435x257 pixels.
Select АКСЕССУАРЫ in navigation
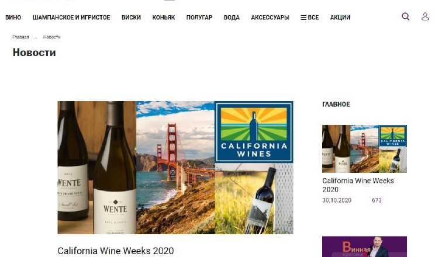(x=270, y=18)
